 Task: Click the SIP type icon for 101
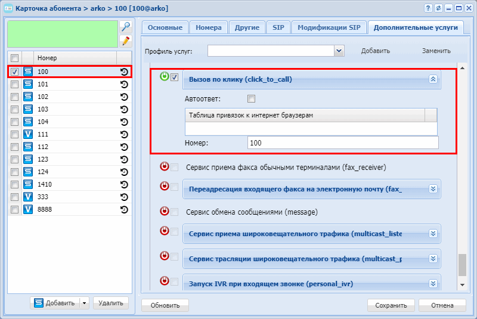28,84
